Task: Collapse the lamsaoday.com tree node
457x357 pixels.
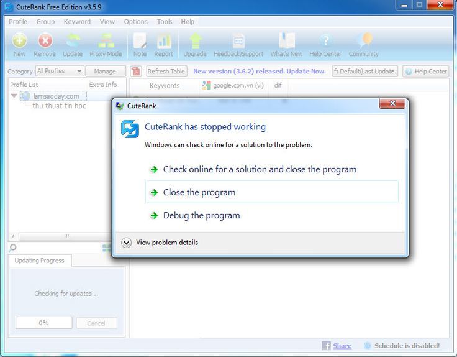Action: (14, 96)
